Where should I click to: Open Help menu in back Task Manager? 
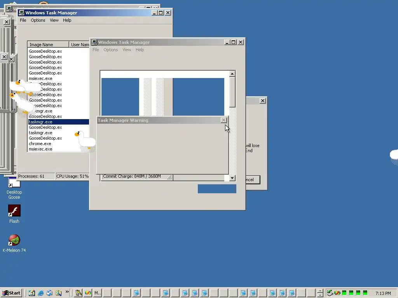67,20
